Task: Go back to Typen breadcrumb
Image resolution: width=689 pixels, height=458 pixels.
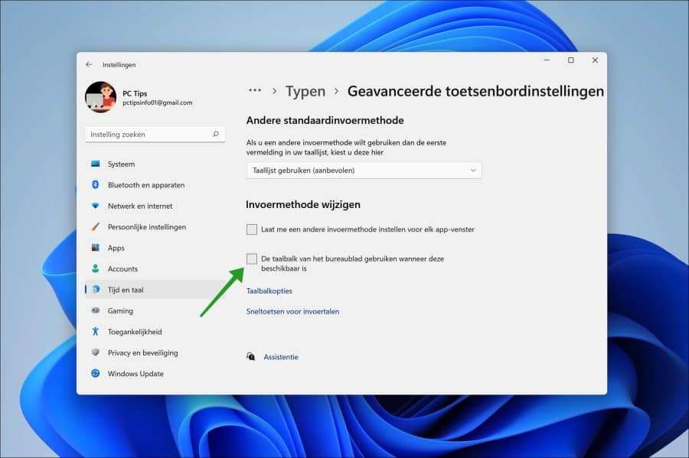Action: click(x=305, y=91)
